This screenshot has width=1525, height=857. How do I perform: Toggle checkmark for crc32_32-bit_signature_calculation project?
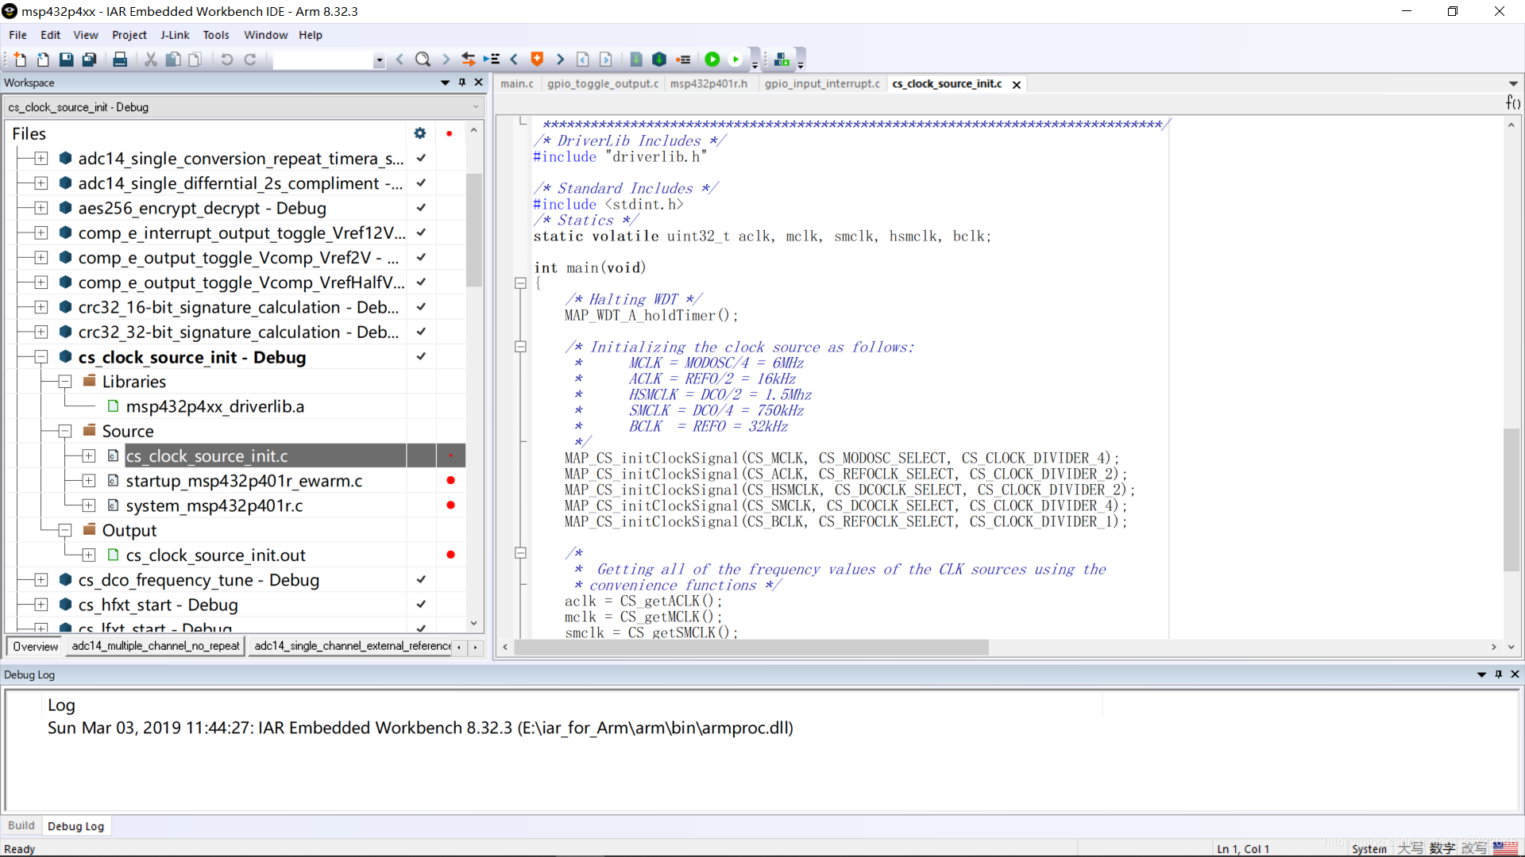(x=422, y=332)
